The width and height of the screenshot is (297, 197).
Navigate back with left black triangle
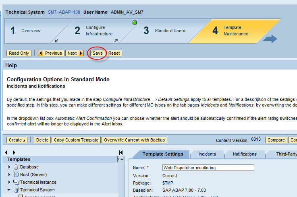click(6, 152)
